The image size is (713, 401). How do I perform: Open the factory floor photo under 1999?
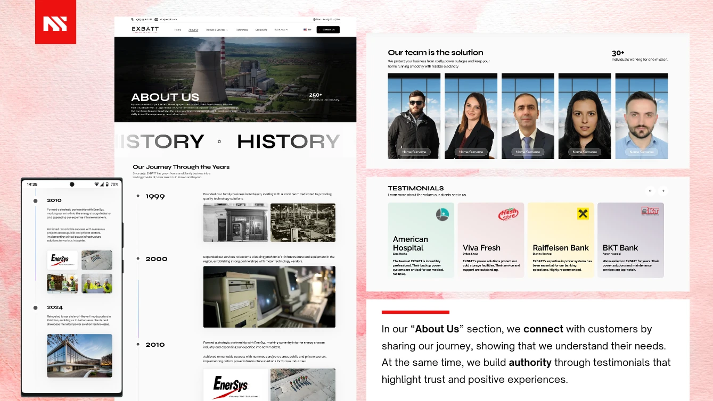point(303,223)
